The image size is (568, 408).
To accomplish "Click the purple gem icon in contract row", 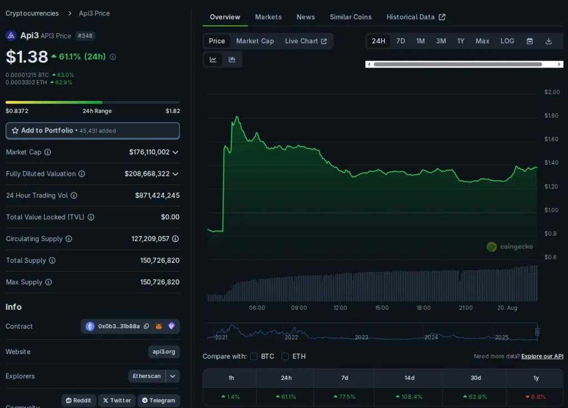I will coord(172,326).
